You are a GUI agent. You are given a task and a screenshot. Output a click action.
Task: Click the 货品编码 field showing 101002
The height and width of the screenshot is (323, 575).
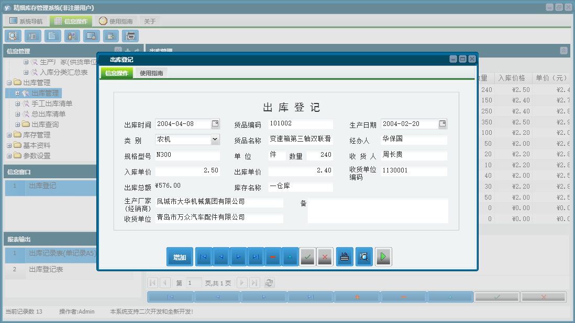click(x=301, y=124)
